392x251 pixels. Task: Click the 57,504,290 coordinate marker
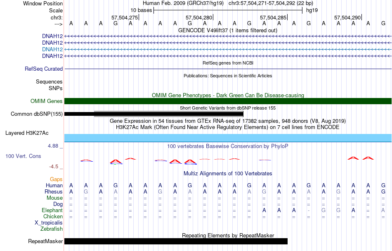[x=347, y=17]
